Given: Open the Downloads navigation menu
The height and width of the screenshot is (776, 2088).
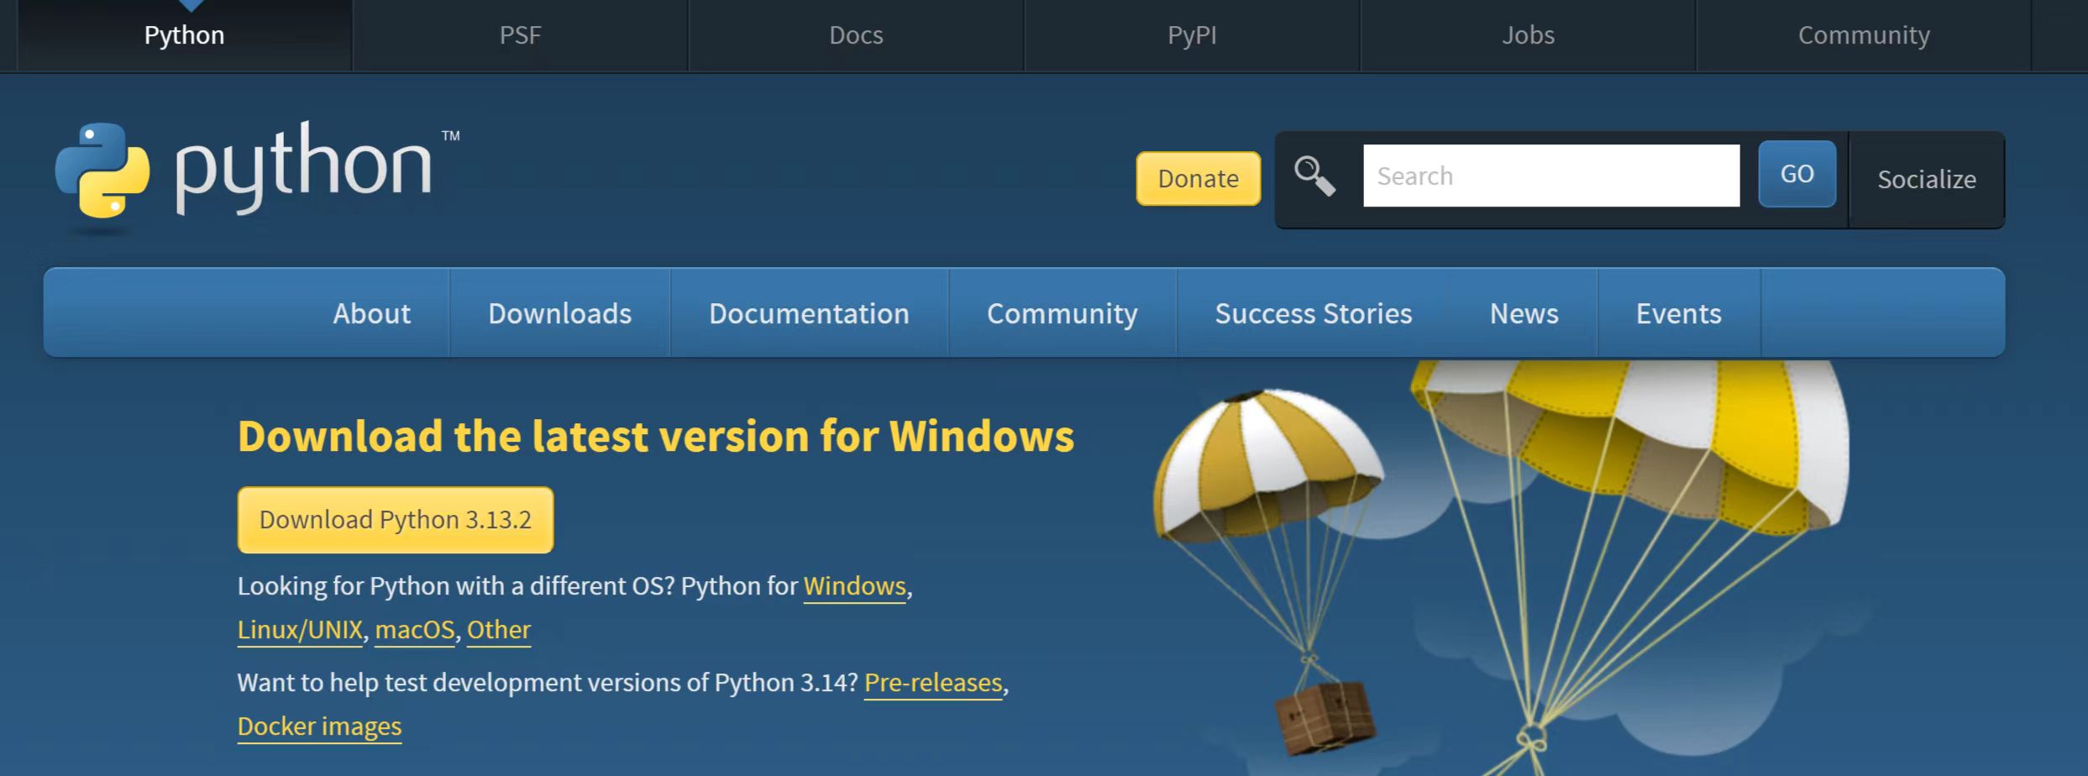Looking at the screenshot, I should coord(560,313).
